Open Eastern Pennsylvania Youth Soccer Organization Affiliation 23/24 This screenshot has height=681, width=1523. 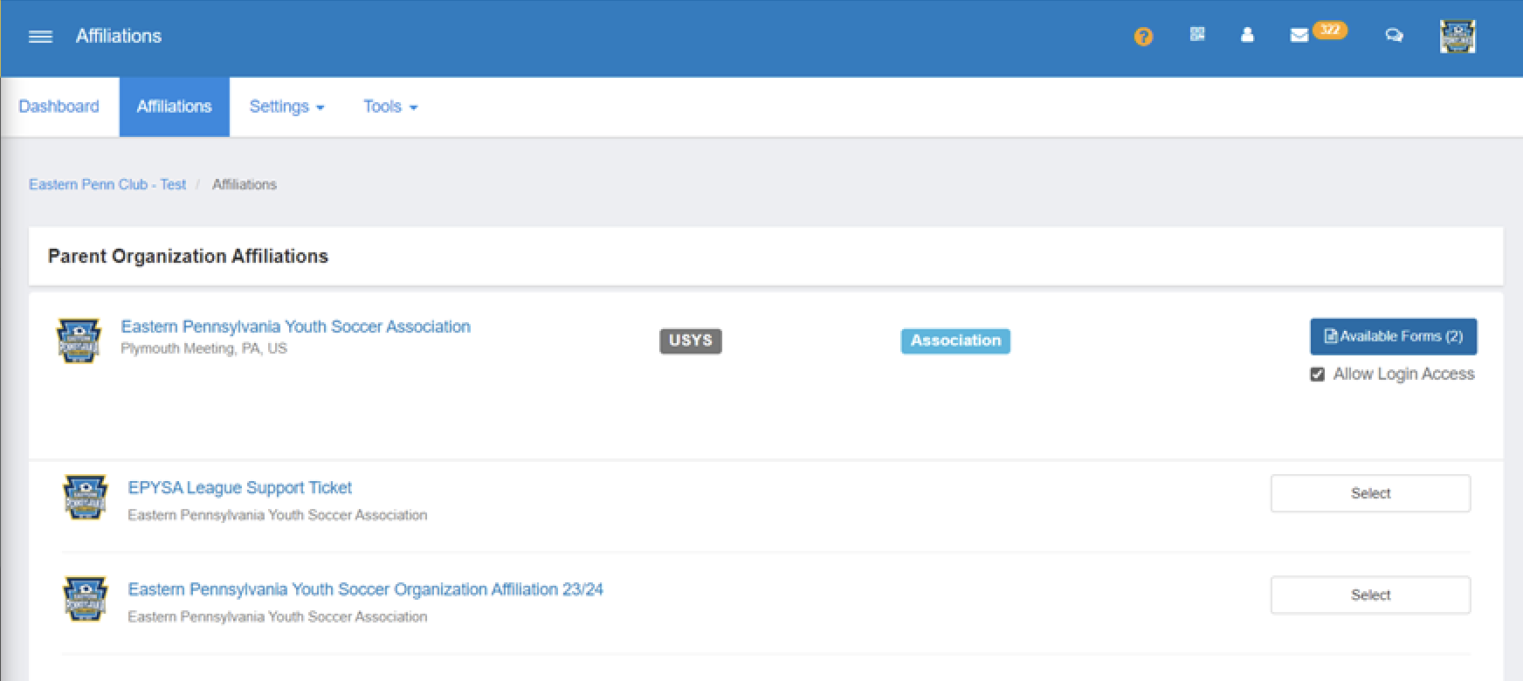(x=365, y=589)
